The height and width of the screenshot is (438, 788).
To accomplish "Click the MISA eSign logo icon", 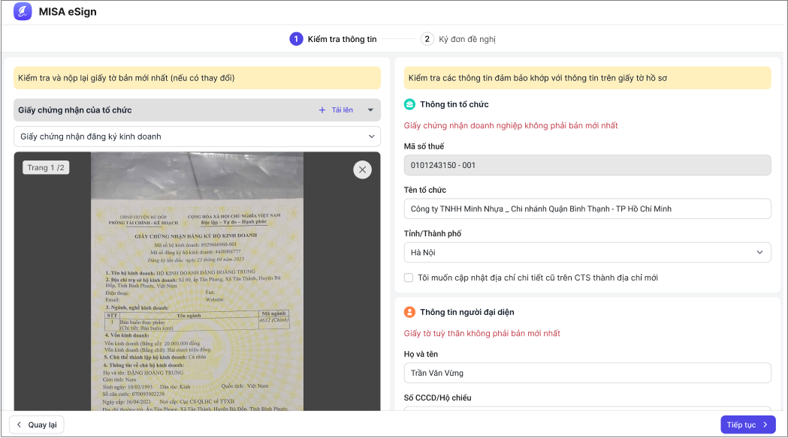I will click(x=23, y=12).
